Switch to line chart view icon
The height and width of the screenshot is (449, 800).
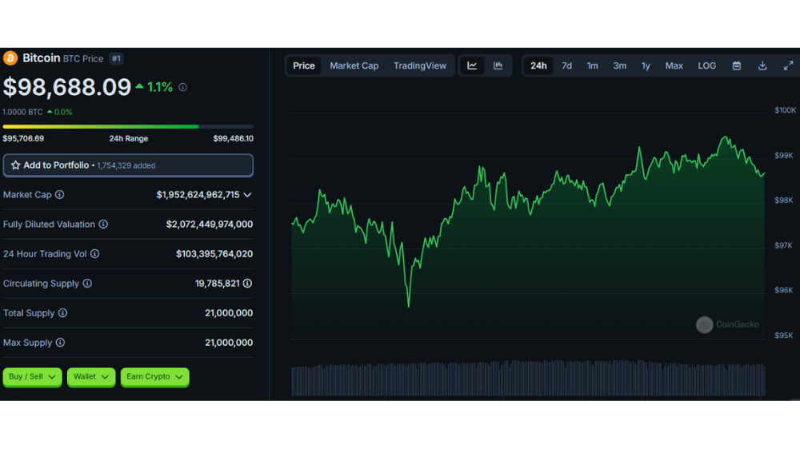click(472, 66)
